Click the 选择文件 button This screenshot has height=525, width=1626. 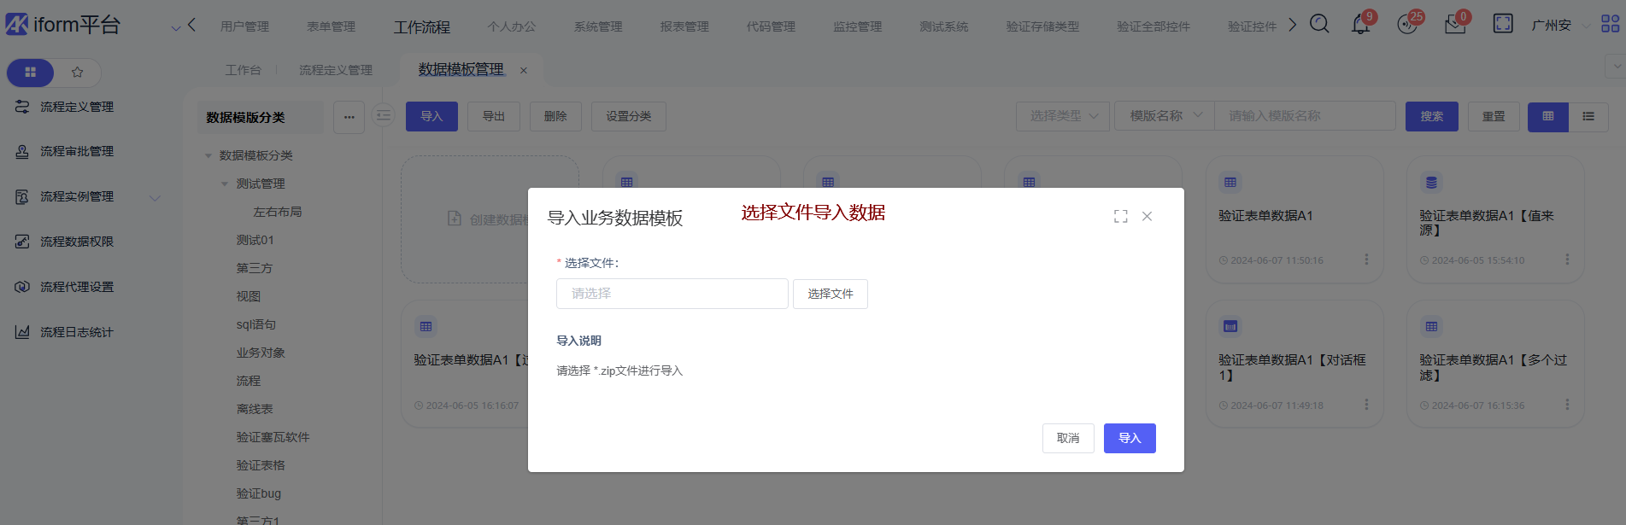tap(830, 294)
